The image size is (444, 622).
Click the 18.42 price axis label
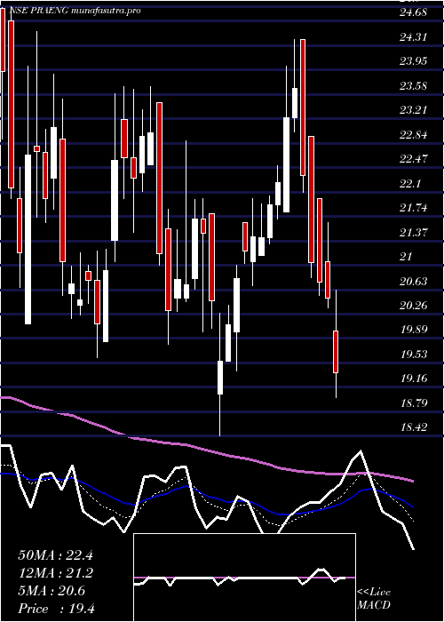413,427
